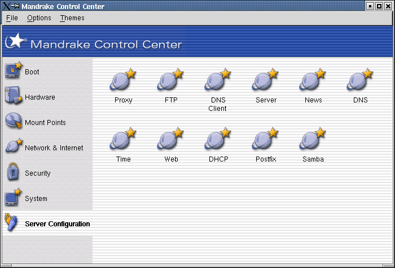Screen dimensions: 395x268
Task: Open the Samba configuration icon
Action: click(x=313, y=139)
